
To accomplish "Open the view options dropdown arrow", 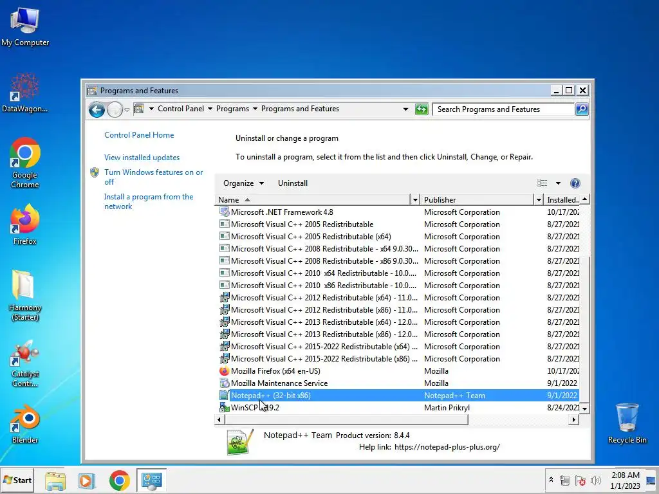I will [x=558, y=183].
